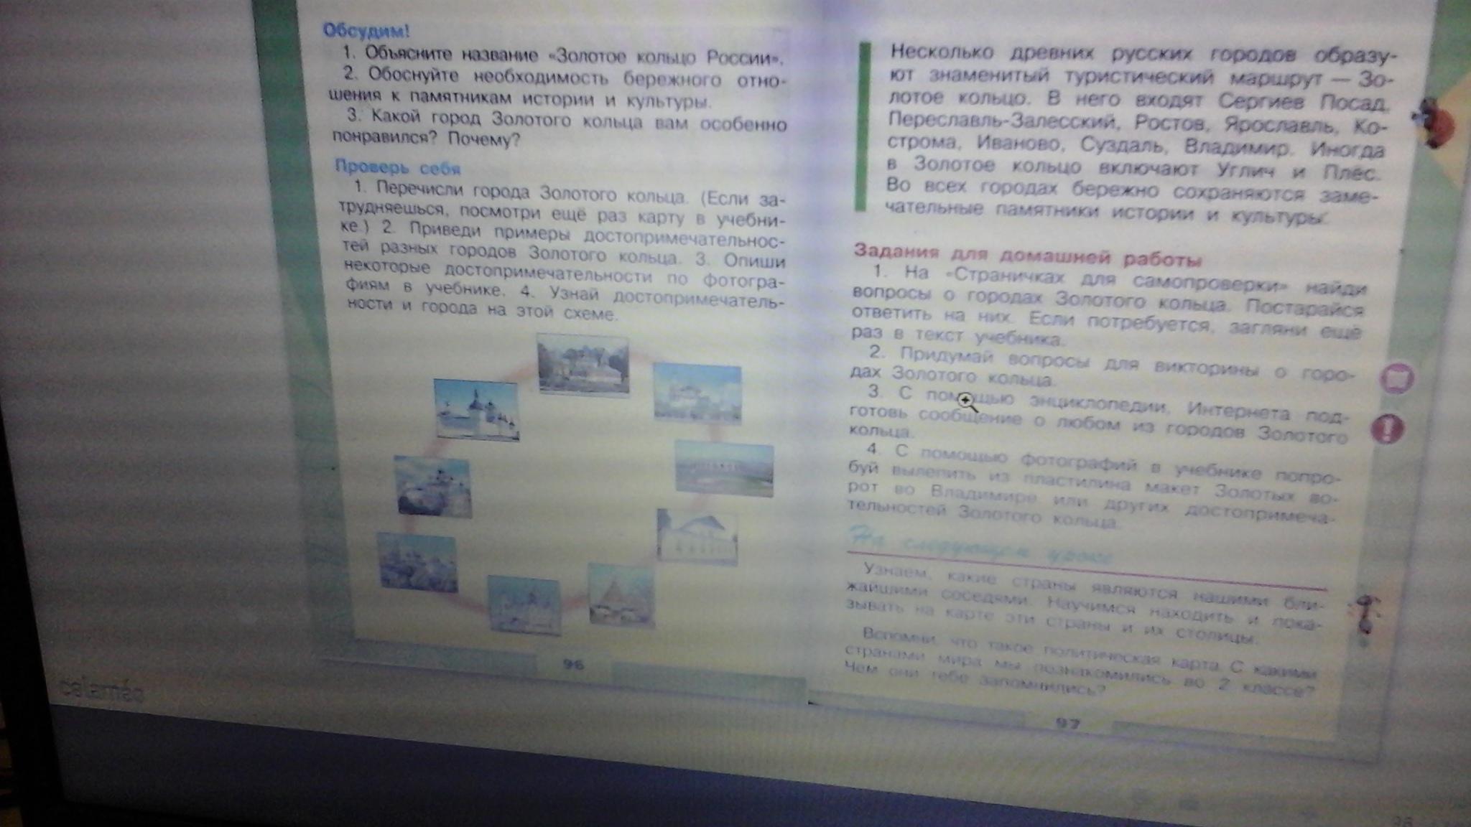Open the photo directly below the white kremlin towers photo

433,487
